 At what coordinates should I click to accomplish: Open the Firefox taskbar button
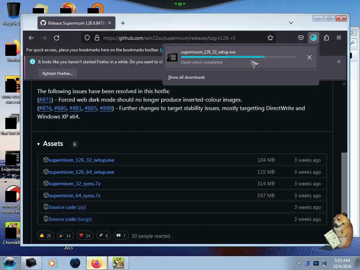pyautogui.click(x=96, y=263)
